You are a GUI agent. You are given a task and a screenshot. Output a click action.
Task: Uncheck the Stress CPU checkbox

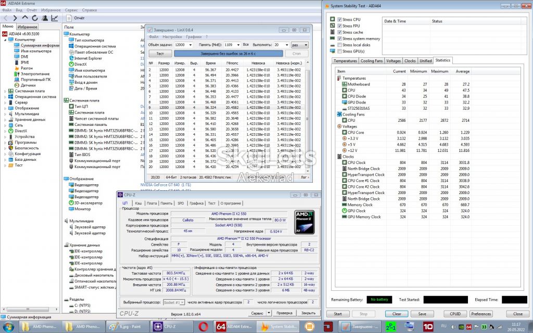pos(339,19)
